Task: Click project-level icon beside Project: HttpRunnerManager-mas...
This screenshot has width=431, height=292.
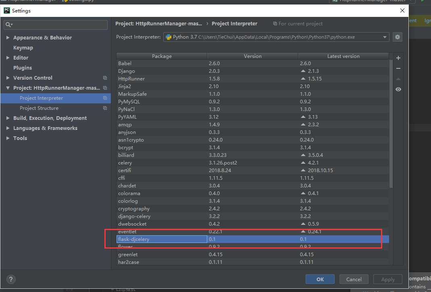Action: (x=105, y=88)
